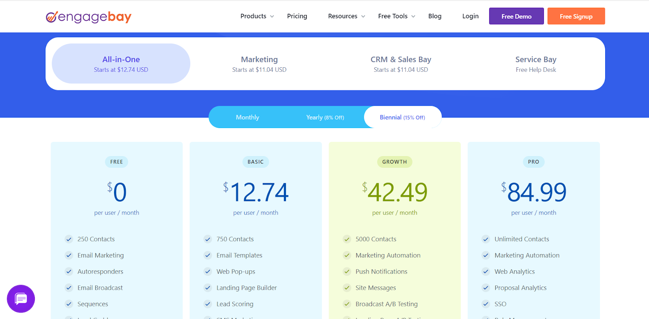Click the checkmark beside Site Messages
Viewport: 649px width, 319px height.
(347, 288)
